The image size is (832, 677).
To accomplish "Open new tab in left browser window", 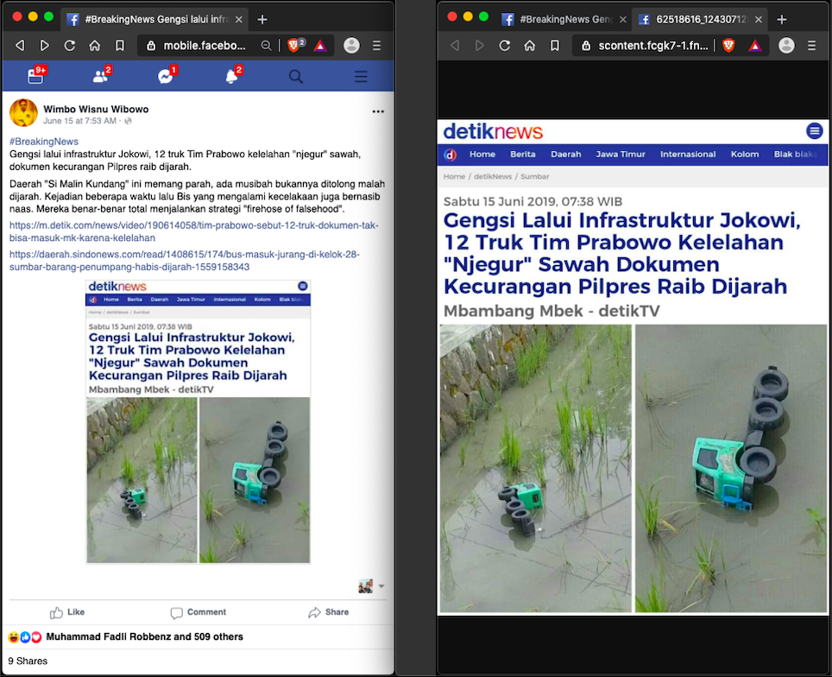I will [x=262, y=19].
